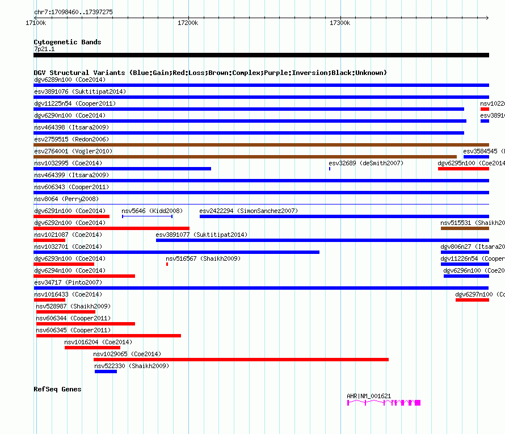Select the AHR|NM_001621 gene label

(369, 396)
